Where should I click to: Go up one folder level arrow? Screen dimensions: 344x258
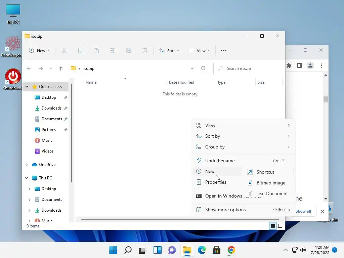[60, 69]
